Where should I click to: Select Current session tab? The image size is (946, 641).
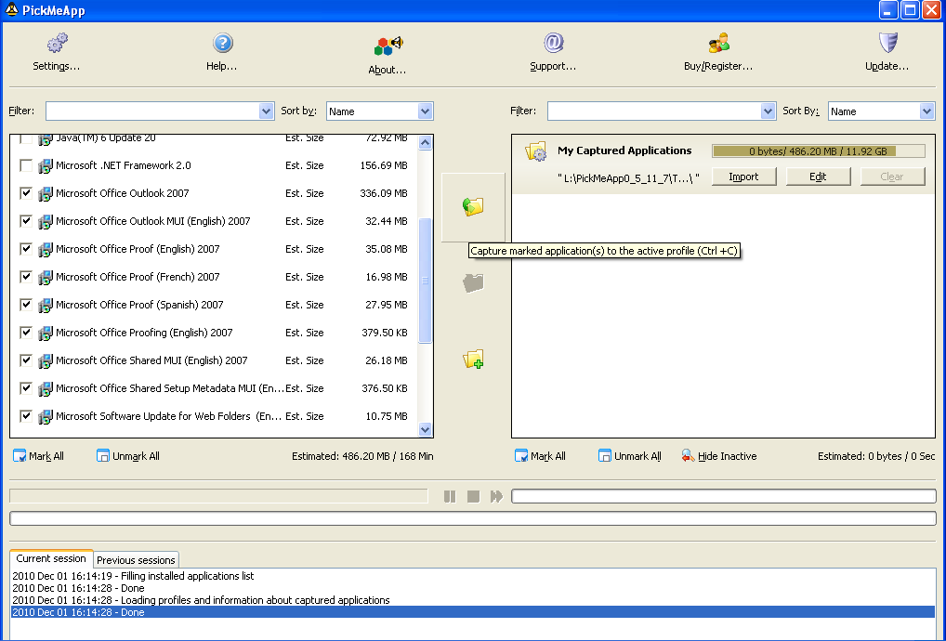point(51,558)
